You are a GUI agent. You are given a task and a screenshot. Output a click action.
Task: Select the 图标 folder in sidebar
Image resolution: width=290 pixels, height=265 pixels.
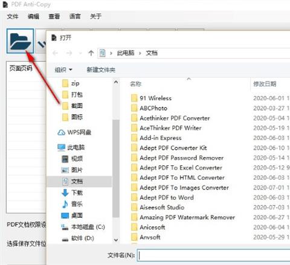pyautogui.click(x=72, y=117)
